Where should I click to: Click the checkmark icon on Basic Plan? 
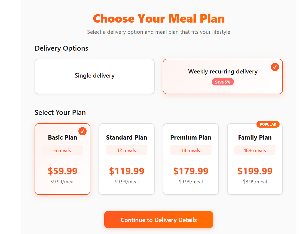[82, 131]
